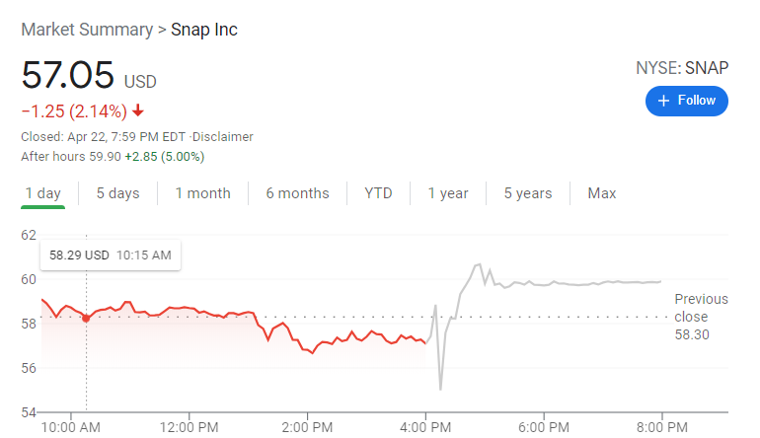Open the 5 years tab

pyautogui.click(x=528, y=193)
